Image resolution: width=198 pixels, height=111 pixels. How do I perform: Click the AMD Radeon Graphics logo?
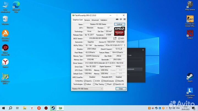(x=119, y=31)
